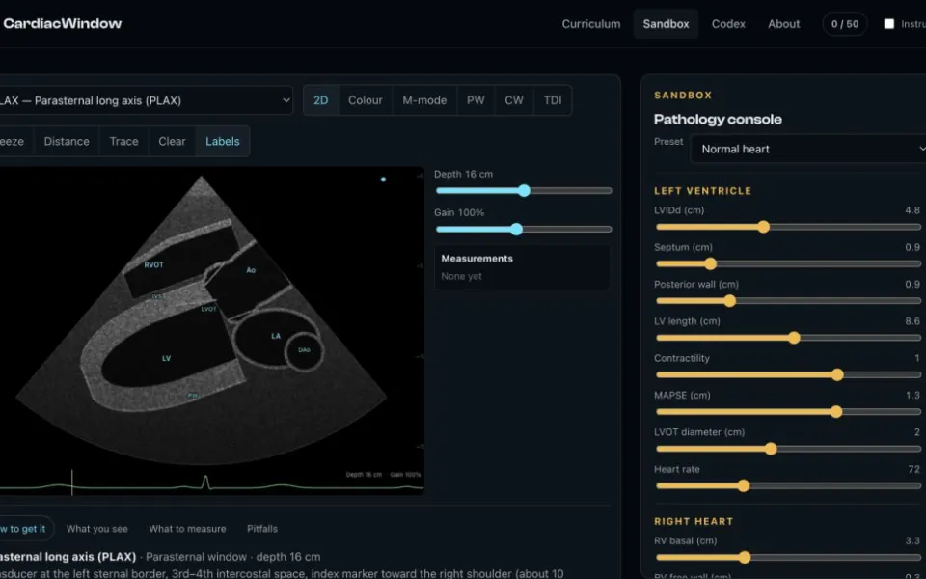Click the RIGHT HEART section heading
926x579 pixels.
coord(694,521)
